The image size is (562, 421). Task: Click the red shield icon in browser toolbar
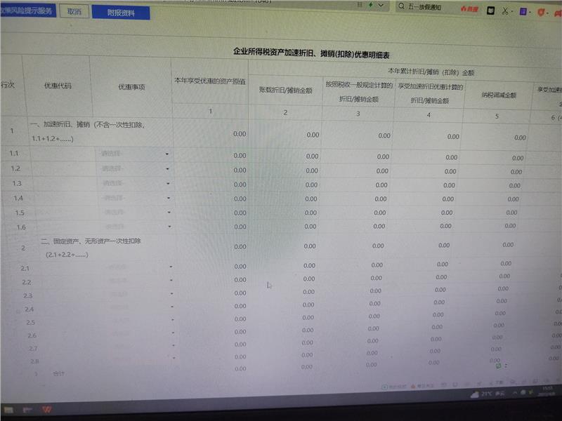[540, 12]
